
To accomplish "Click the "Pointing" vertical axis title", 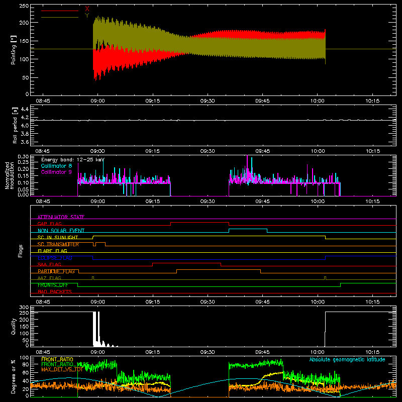I will point(14,50).
